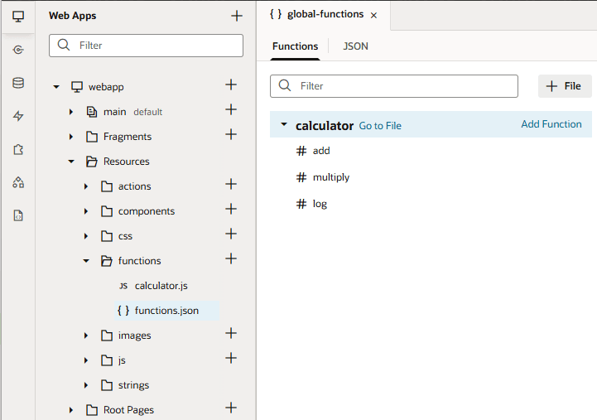Select the Functions tab
Viewport: 597px width, 420px height.
pos(295,46)
